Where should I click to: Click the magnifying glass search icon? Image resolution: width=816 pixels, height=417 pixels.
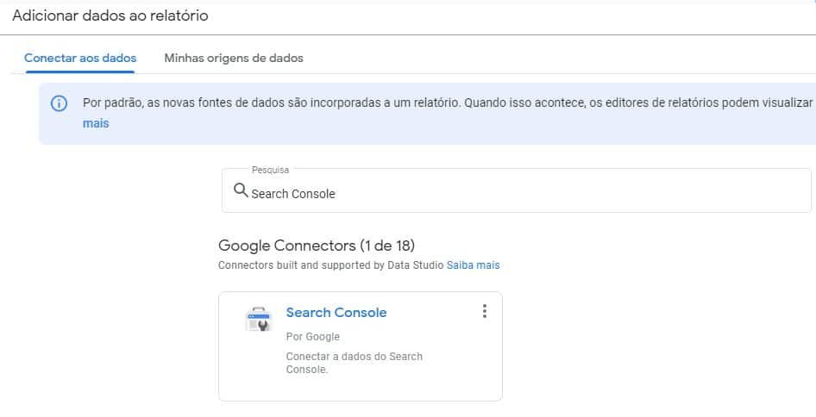[x=241, y=191]
